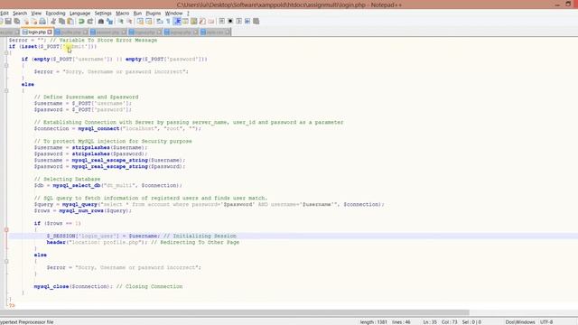Open the Encoding menu
Viewport: 578px width, 325px height.
click(55, 14)
